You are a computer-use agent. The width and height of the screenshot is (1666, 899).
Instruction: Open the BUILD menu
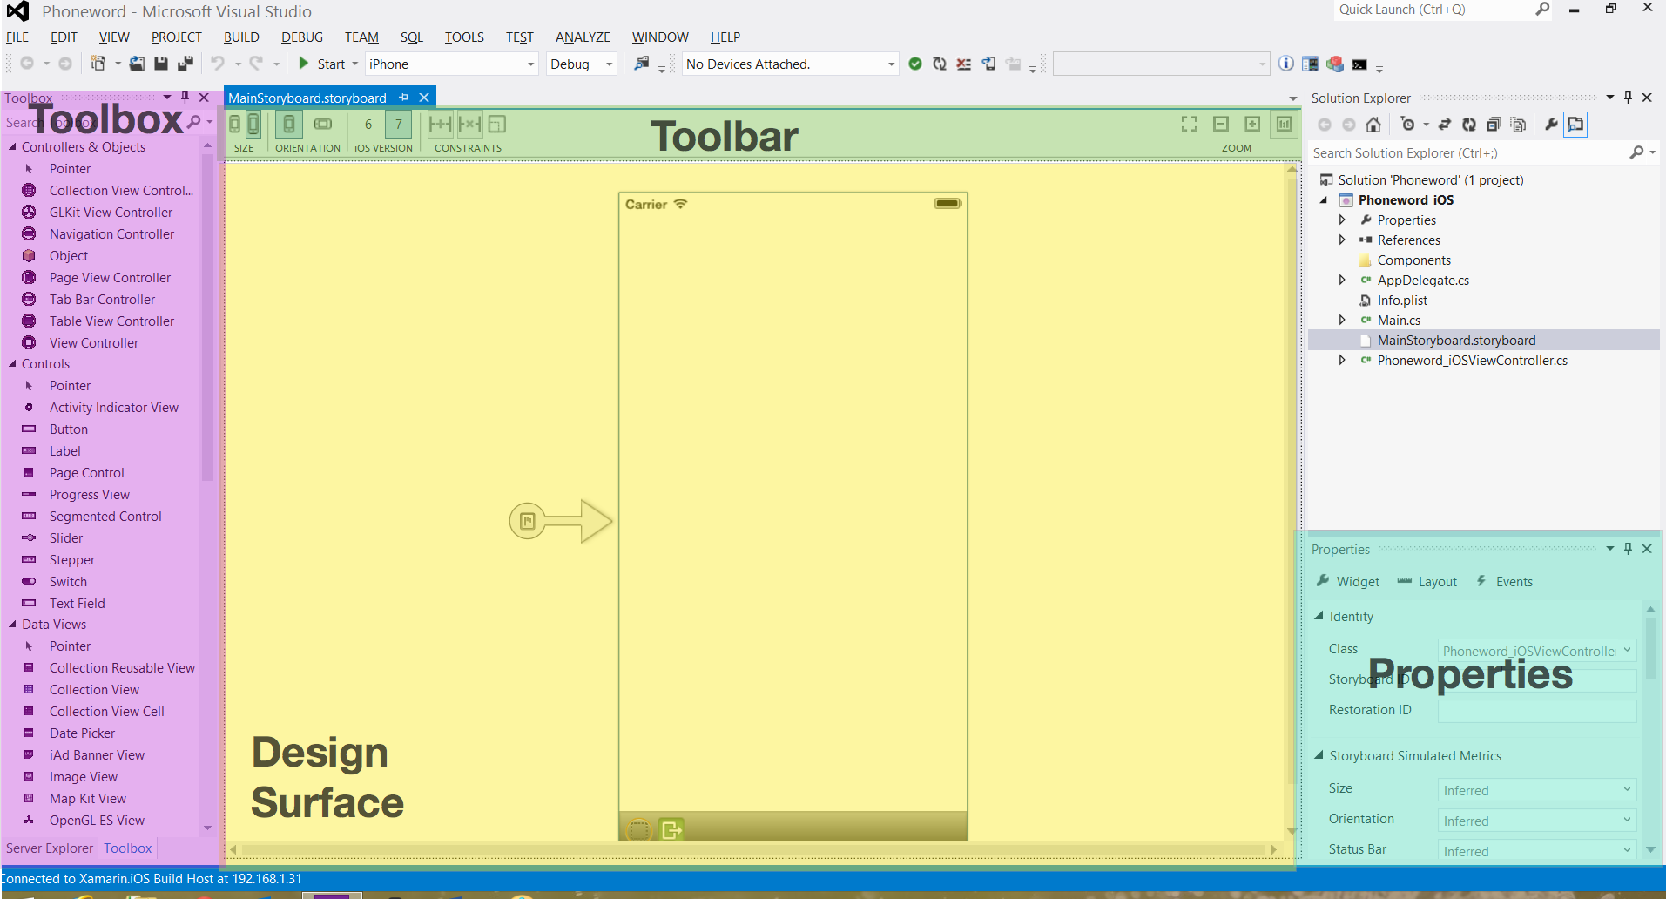click(x=241, y=37)
